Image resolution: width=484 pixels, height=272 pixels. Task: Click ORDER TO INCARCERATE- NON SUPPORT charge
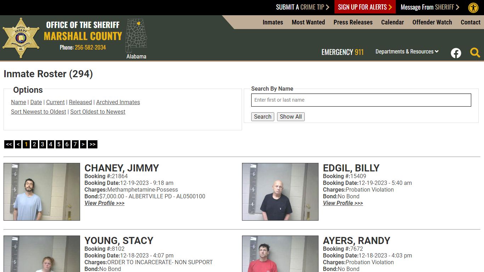160,262
